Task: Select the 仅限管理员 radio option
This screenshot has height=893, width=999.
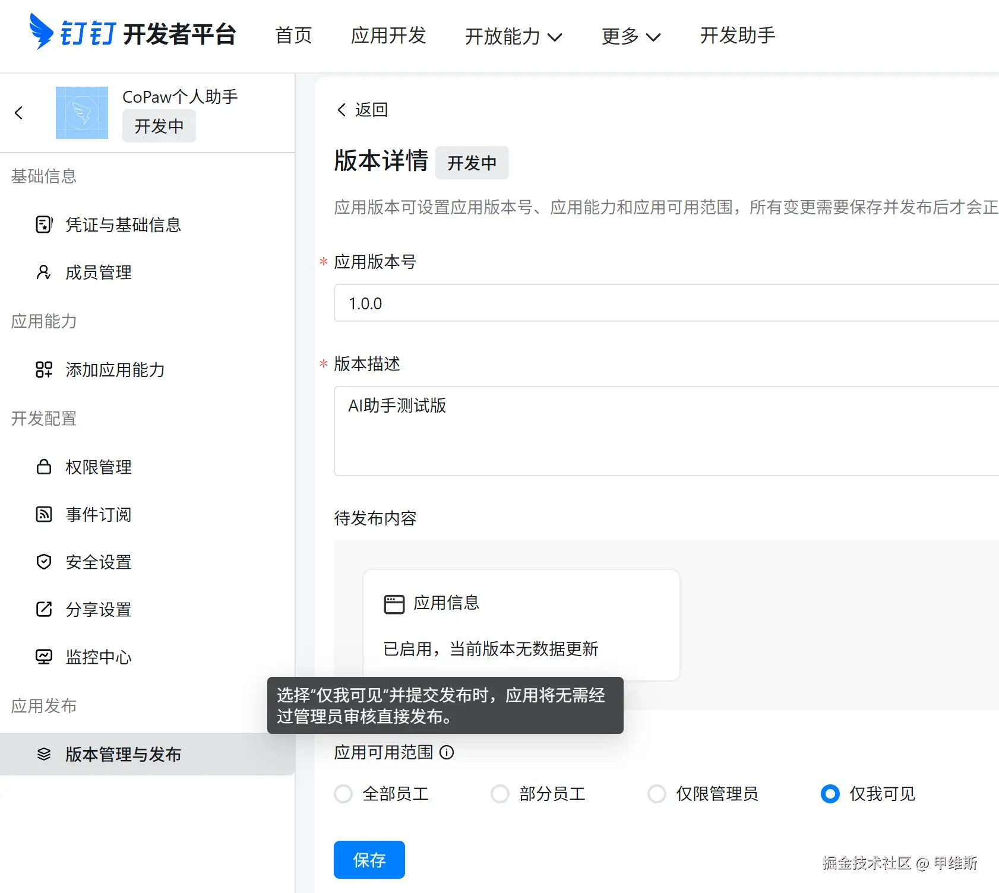Action: tap(657, 794)
